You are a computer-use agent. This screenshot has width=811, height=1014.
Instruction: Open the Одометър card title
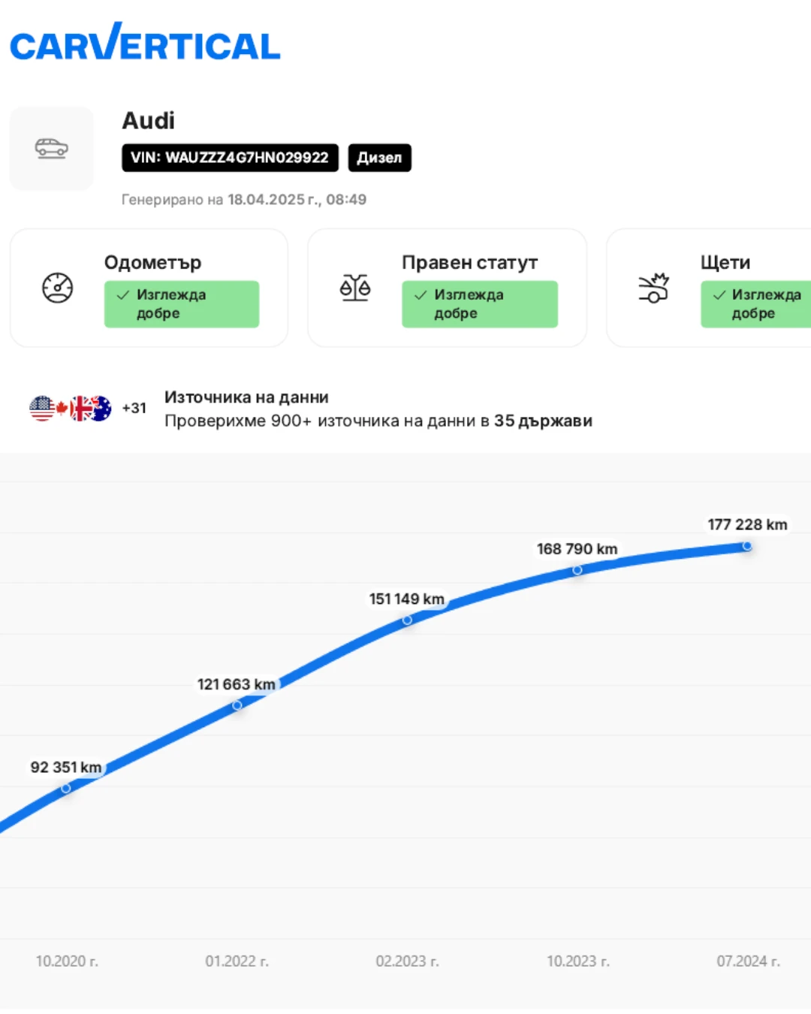(x=152, y=262)
